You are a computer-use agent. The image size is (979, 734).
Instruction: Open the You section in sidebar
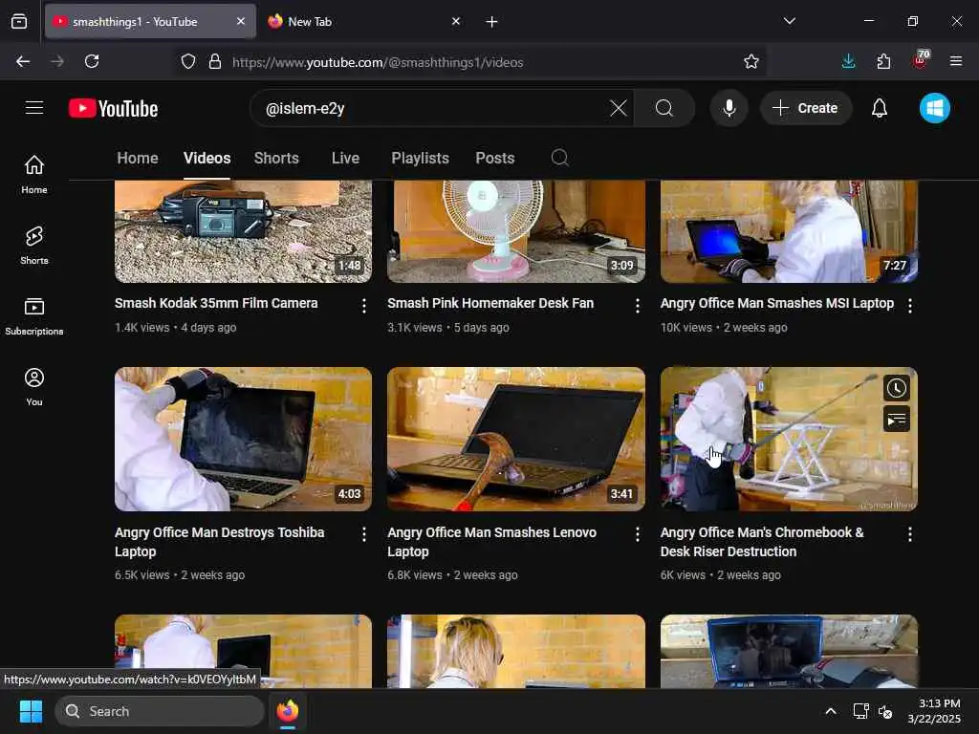[34, 387]
